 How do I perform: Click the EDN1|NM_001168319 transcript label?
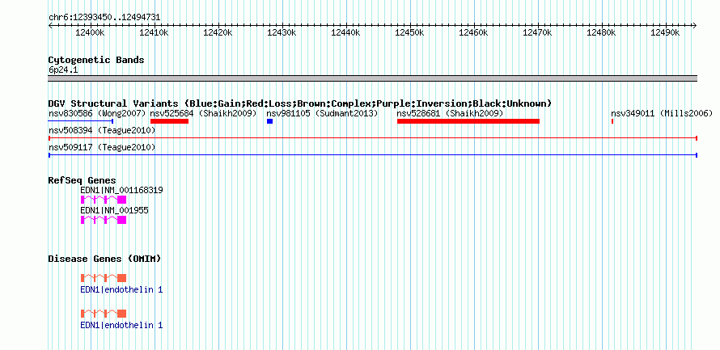pos(121,190)
